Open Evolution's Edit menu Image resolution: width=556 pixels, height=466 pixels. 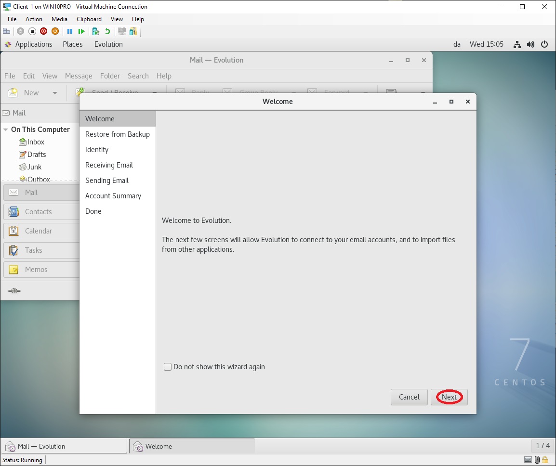pos(29,76)
